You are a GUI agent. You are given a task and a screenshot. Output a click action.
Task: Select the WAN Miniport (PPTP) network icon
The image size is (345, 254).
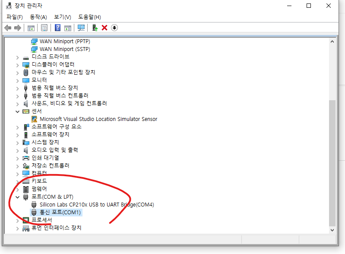coord(34,41)
